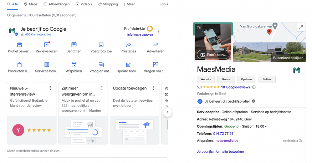Open Vraag en antwoord chat icon
Image resolution: width=312 pixels, height=163 pixels.
pyautogui.click(x=101, y=65)
